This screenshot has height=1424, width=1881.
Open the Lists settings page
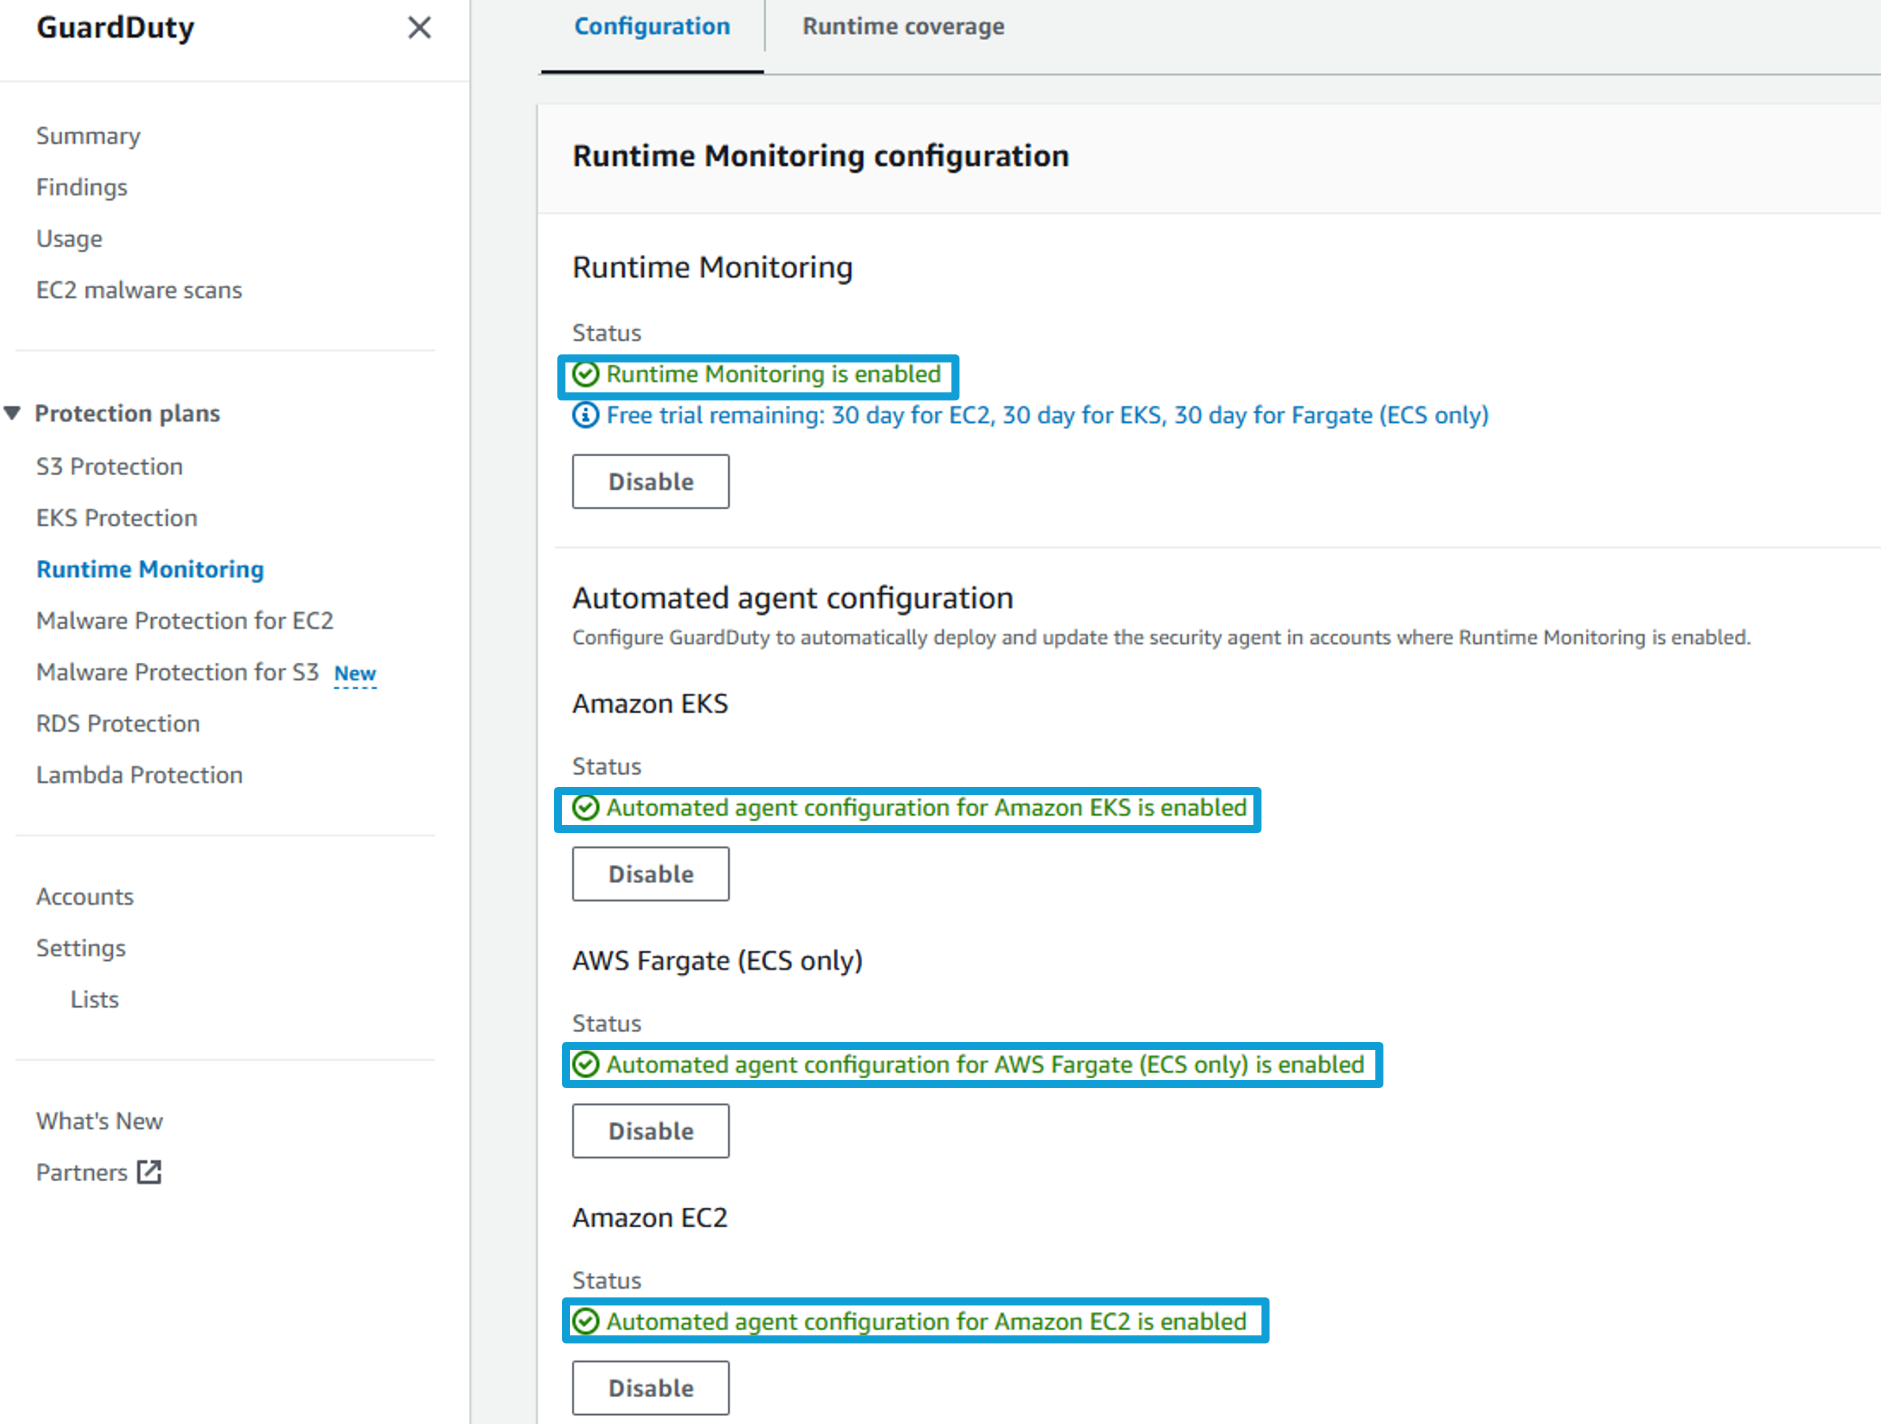pyautogui.click(x=94, y=999)
